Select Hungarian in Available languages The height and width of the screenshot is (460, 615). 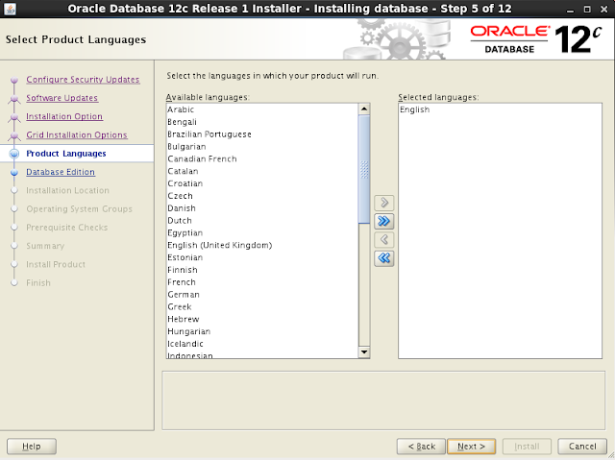[x=262, y=331]
